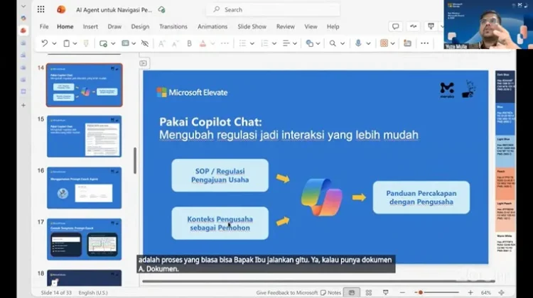
Task: Open the font color dropdown arrow
Action: pyautogui.click(x=212, y=43)
